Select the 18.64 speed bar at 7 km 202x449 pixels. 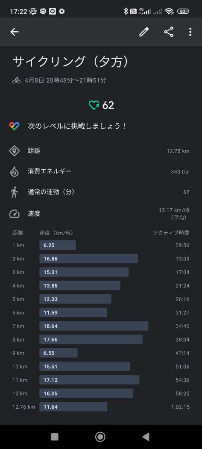click(x=94, y=326)
